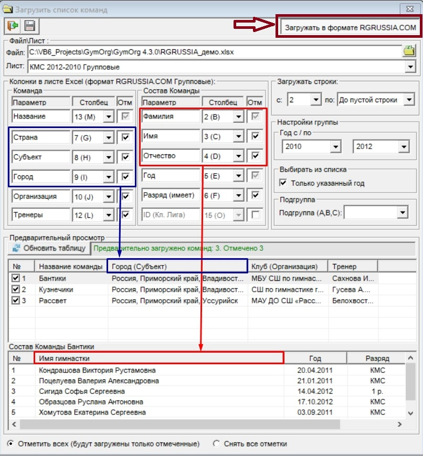Screen dimensions: 423x456
Task: Open the file browse folder icon
Action: tap(409, 51)
